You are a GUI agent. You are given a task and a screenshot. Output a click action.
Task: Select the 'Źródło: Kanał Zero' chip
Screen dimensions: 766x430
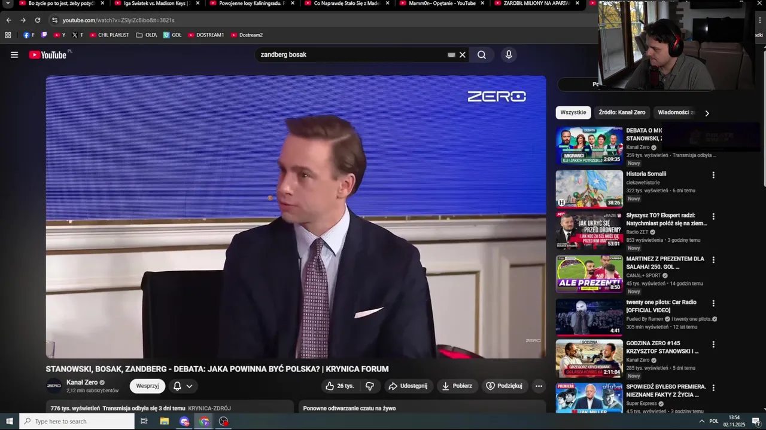[622, 112]
